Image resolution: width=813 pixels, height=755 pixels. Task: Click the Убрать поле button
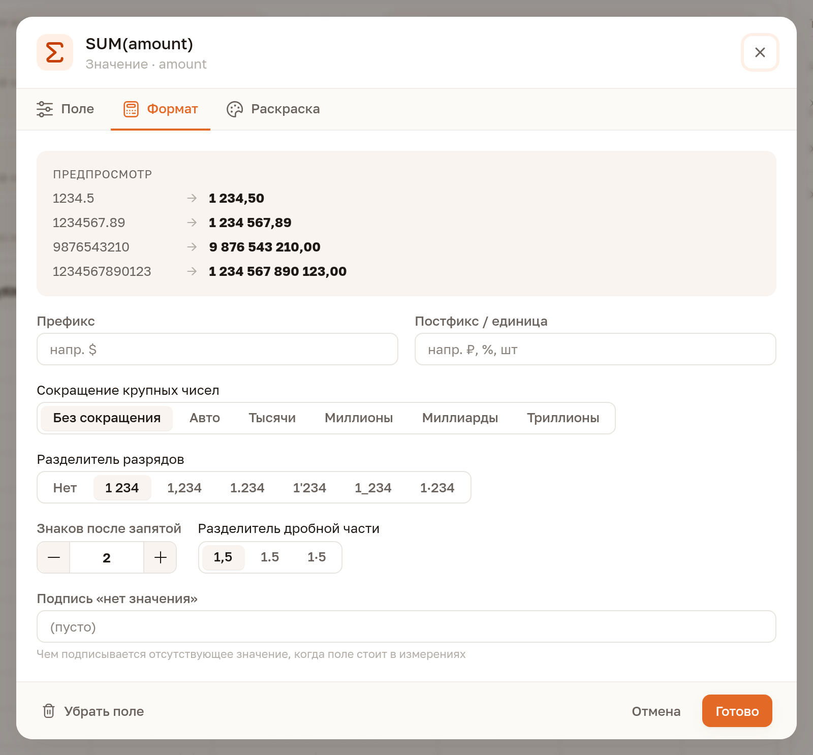pos(93,711)
